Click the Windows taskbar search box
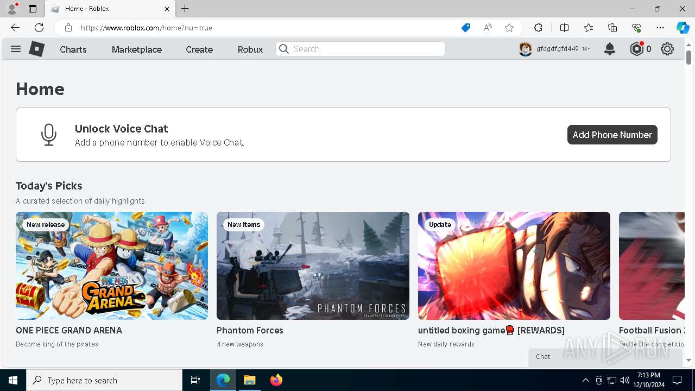The image size is (695, 391). 104,380
